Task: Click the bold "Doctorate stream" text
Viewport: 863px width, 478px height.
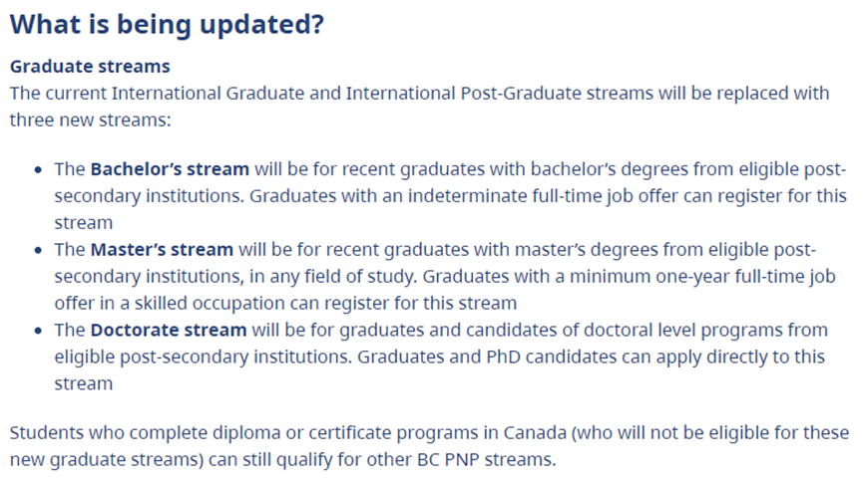Action: [x=169, y=330]
